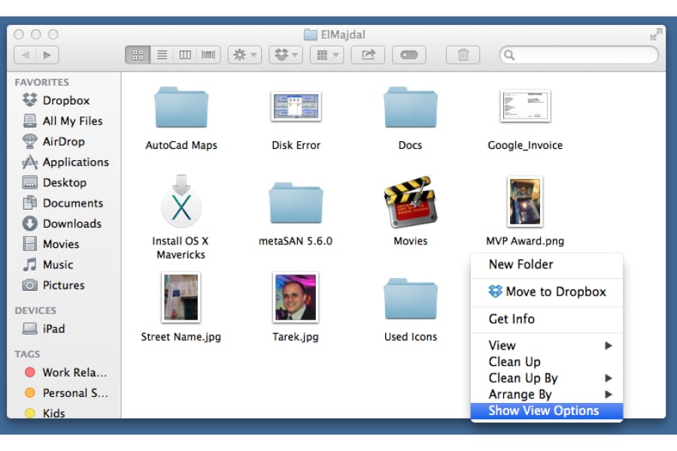Select Install OS X Mavericks installer
The height and width of the screenshot is (451, 677).
181,217
